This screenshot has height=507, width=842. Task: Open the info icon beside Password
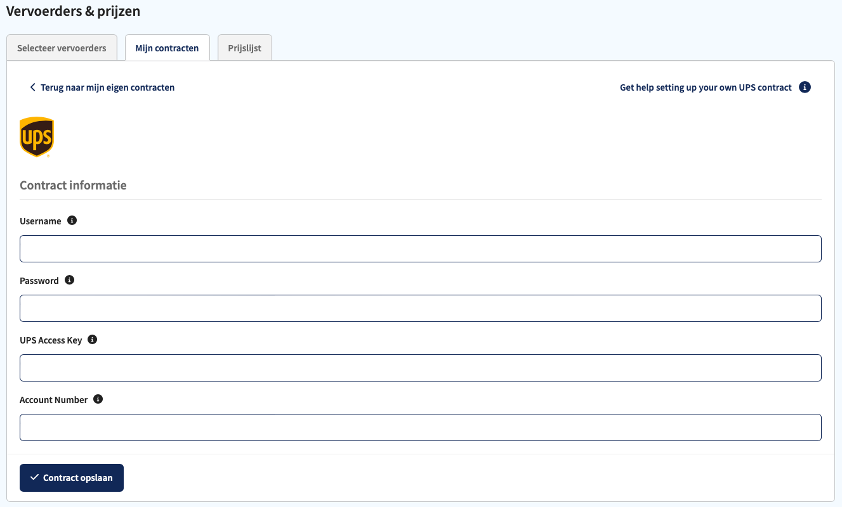pos(70,280)
